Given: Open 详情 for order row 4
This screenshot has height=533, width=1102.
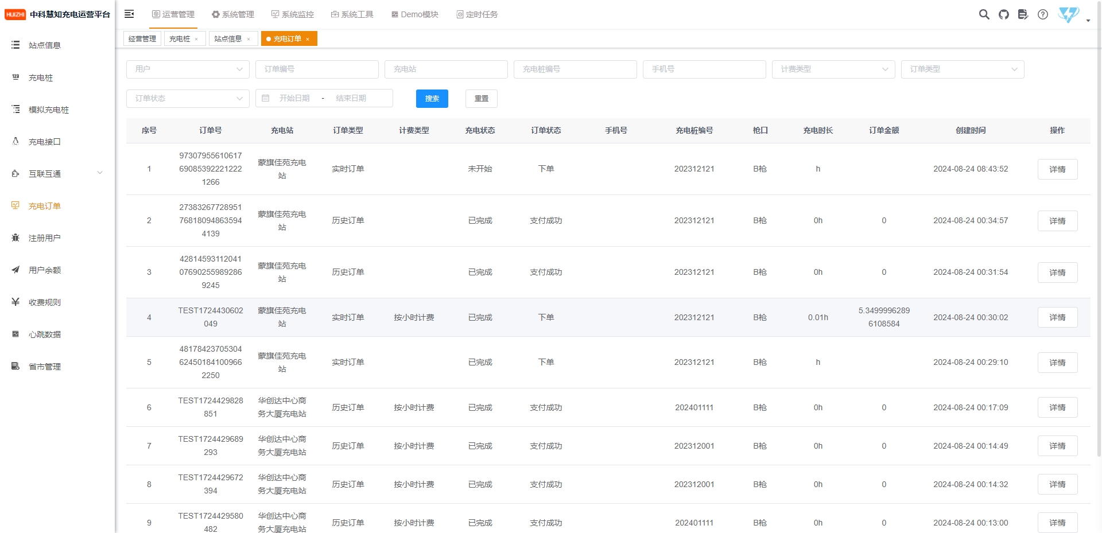Looking at the screenshot, I should pos(1057,317).
